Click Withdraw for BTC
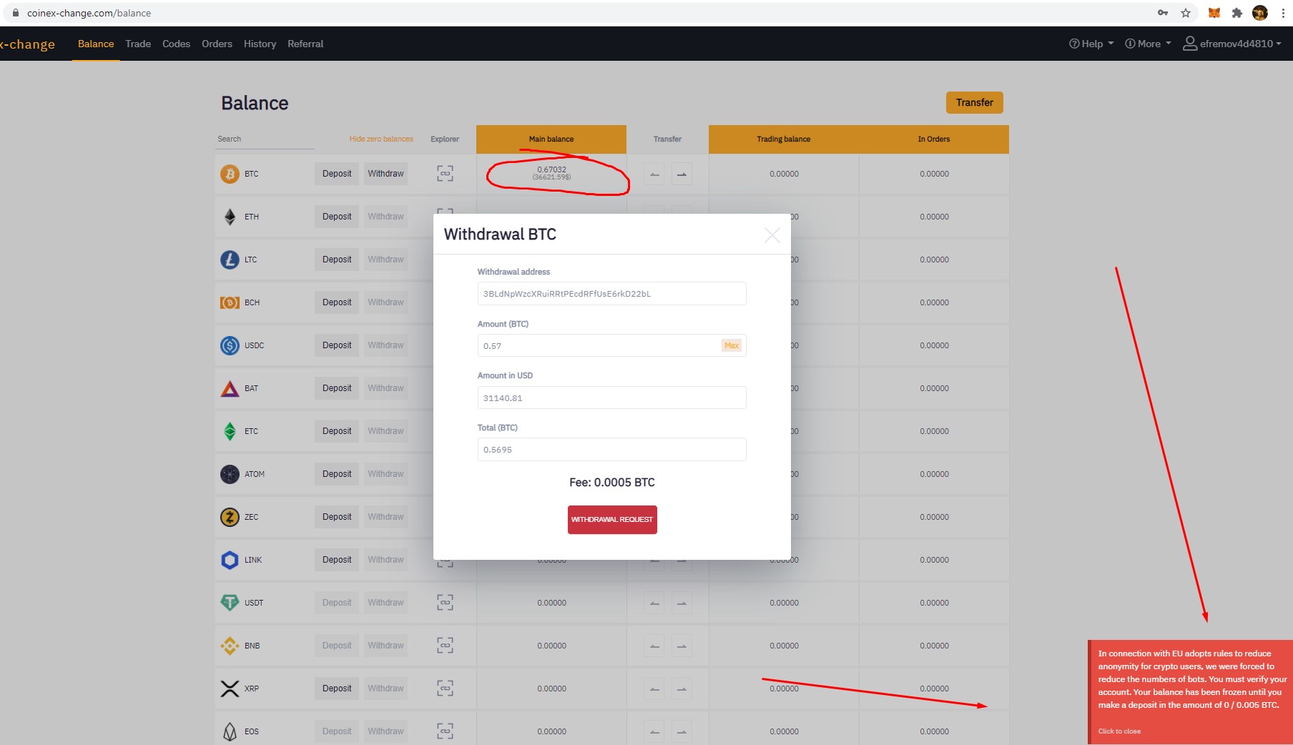Screen dimensions: 1293x745 tap(385, 174)
